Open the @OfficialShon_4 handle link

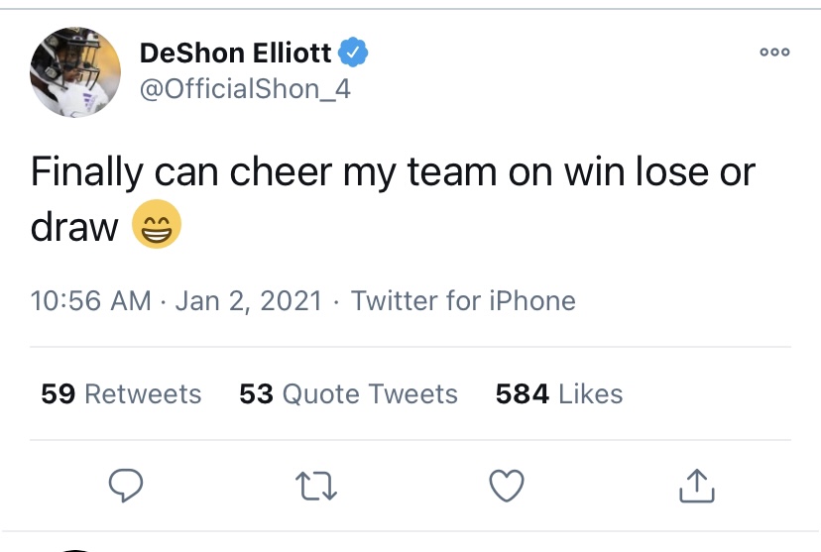click(x=245, y=90)
